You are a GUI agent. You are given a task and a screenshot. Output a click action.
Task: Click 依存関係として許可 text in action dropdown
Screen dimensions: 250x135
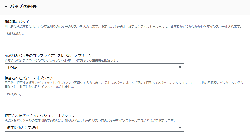(22, 128)
